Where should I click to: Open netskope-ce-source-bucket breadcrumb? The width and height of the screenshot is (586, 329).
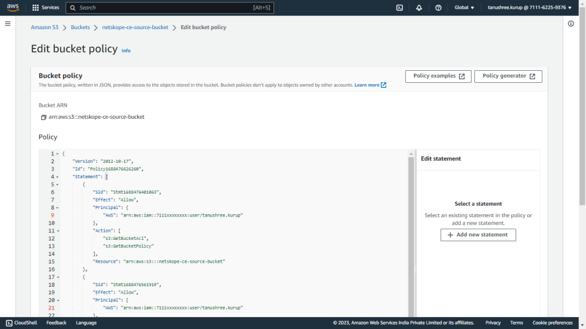pyautogui.click(x=135, y=27)
